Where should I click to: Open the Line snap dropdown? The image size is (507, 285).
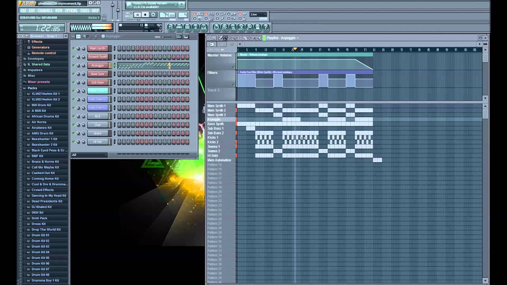(x=258, y=14)
